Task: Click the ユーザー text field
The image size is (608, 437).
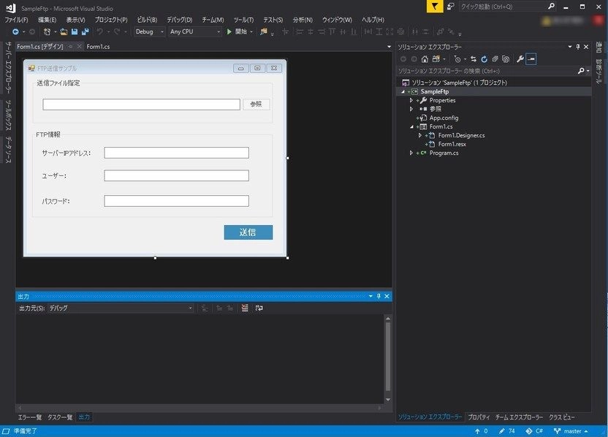Action: coord(176,175)
